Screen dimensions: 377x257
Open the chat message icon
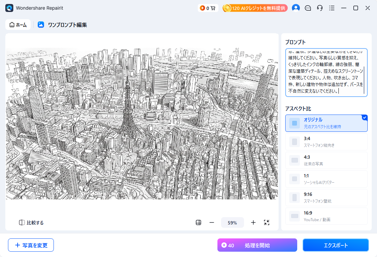point(308,8)
